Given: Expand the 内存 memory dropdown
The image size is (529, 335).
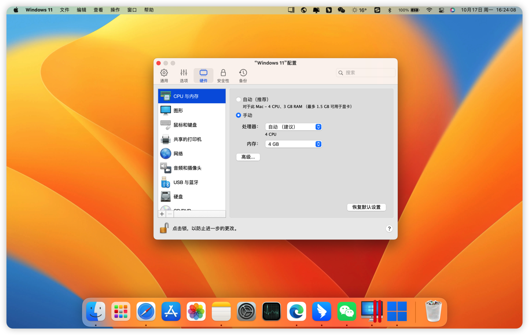Looking at the screenshot, I should pos(293,144).
